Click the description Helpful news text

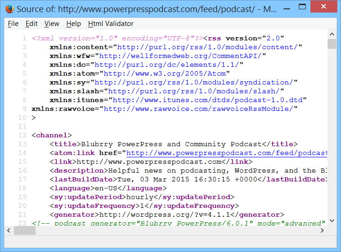click(x=218, y=170)
